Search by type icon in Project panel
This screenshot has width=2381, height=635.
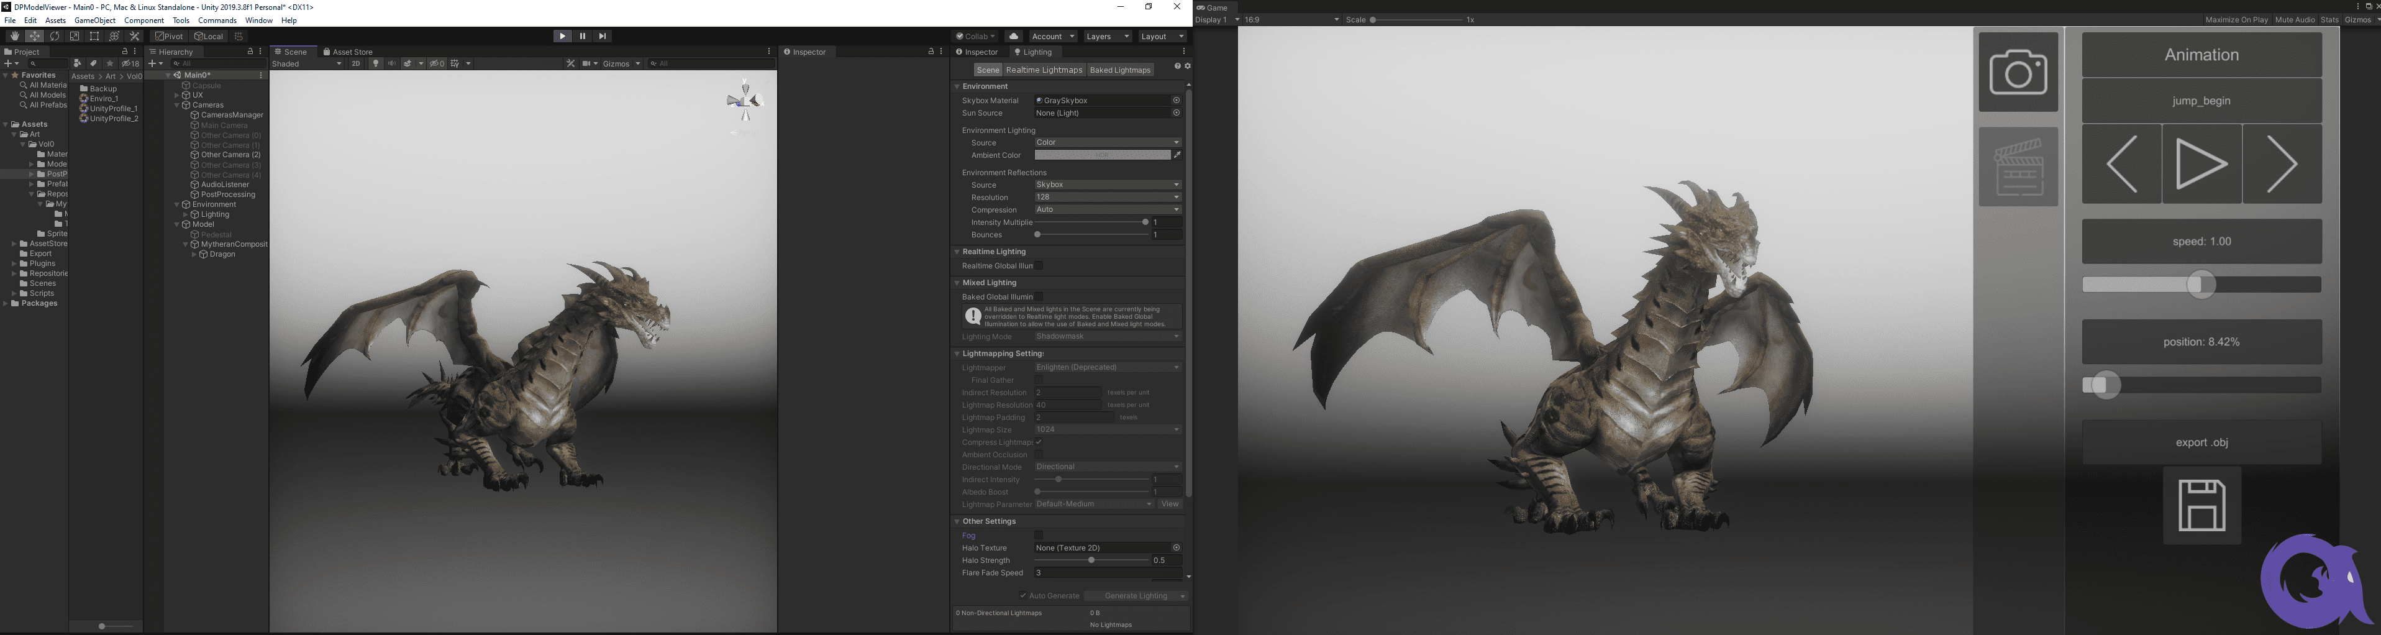pos(78,64)
